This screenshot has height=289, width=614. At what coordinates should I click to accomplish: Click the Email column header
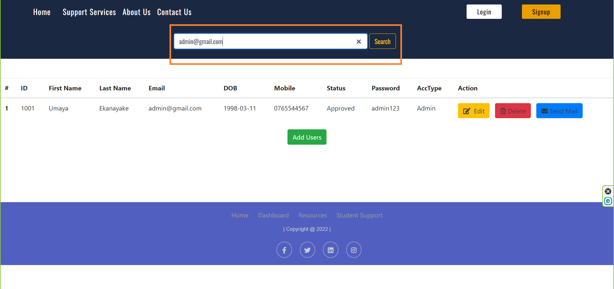click(x=157, y=88)
